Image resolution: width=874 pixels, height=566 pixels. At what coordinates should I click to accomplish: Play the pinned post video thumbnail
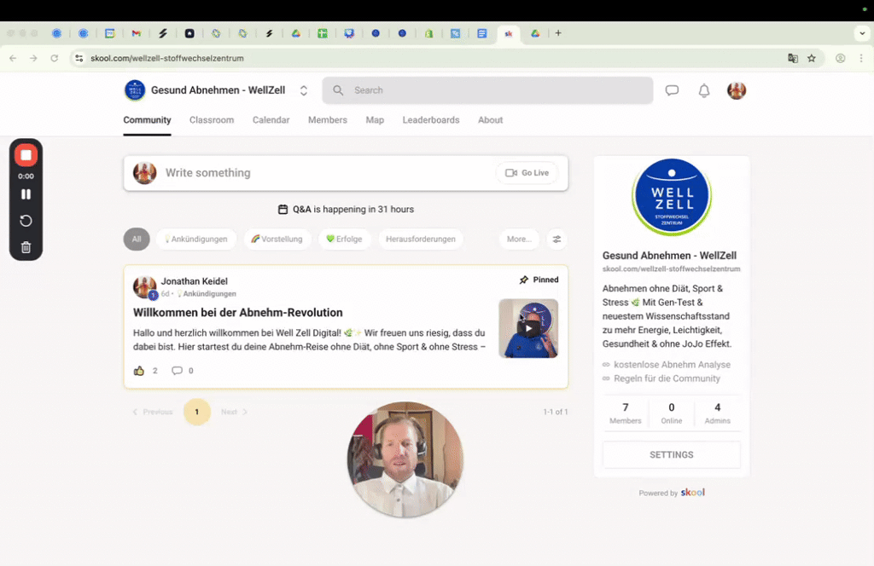click(528, 328)
